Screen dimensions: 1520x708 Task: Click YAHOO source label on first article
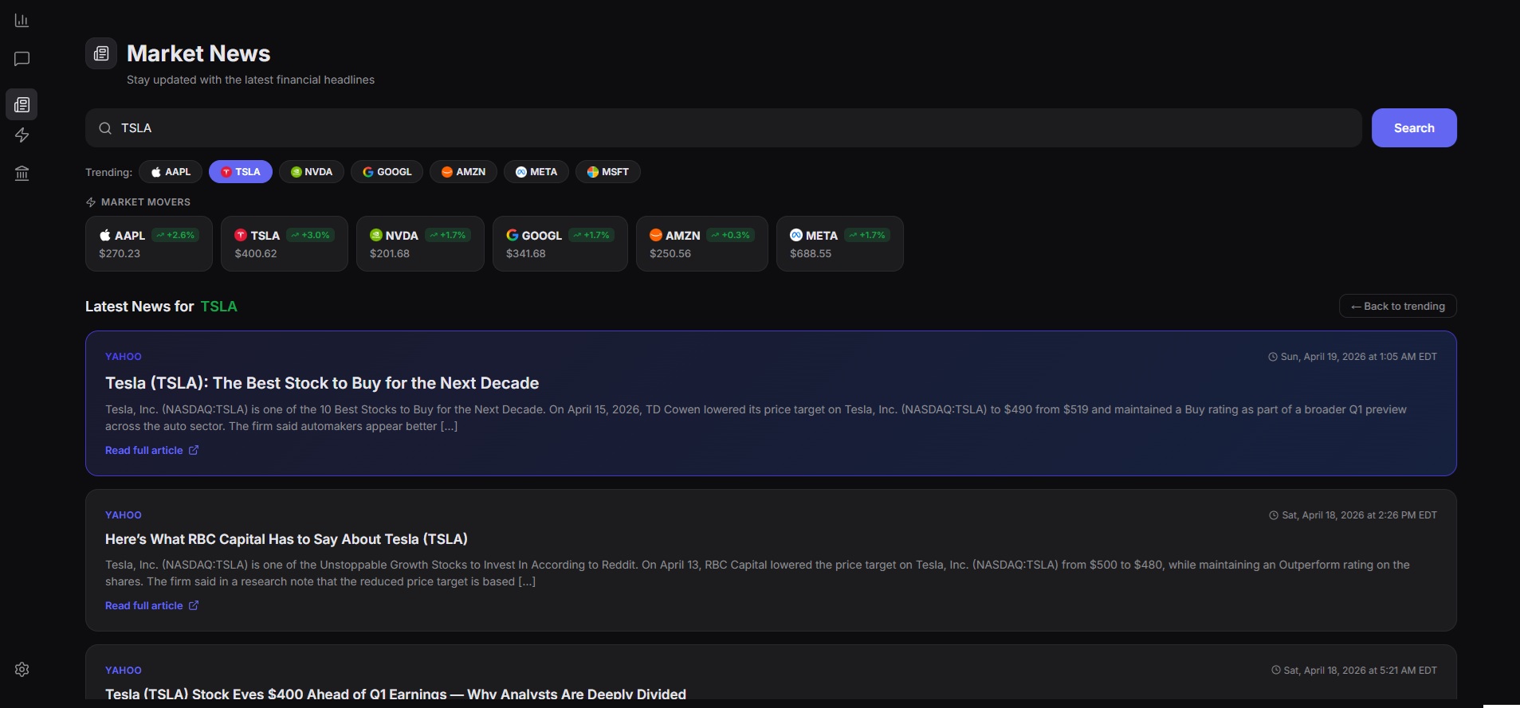(x=124, y=357)
